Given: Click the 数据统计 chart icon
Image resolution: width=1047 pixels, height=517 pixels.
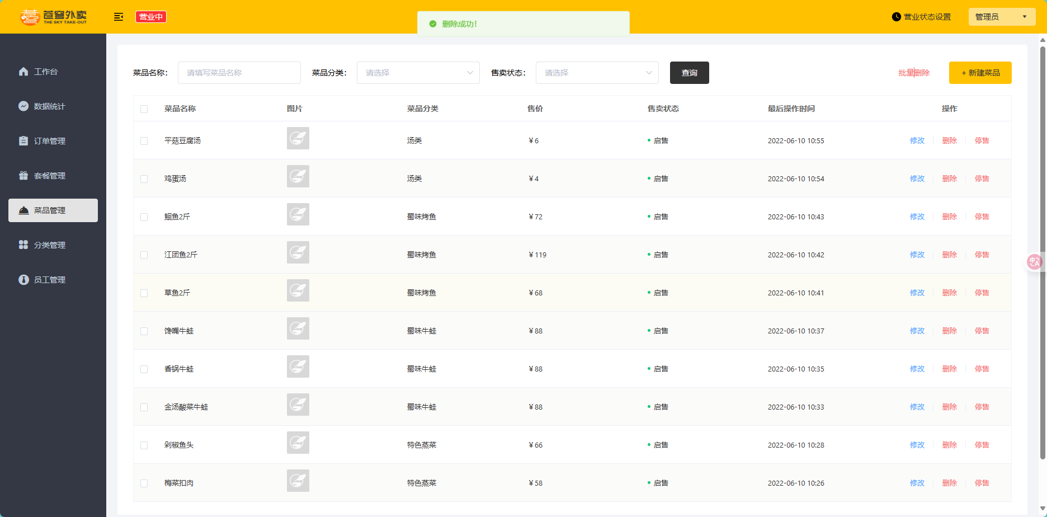Looking at the screenshot, I should [23, 106].
